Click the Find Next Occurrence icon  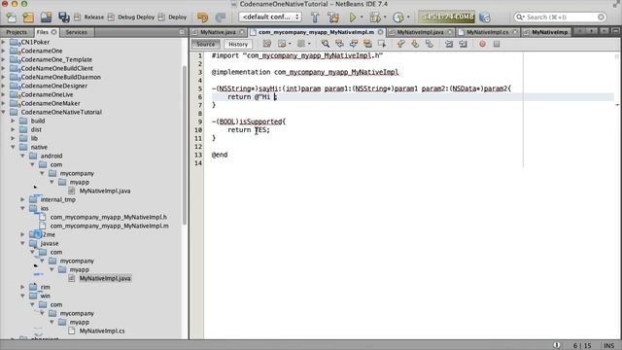354,44
